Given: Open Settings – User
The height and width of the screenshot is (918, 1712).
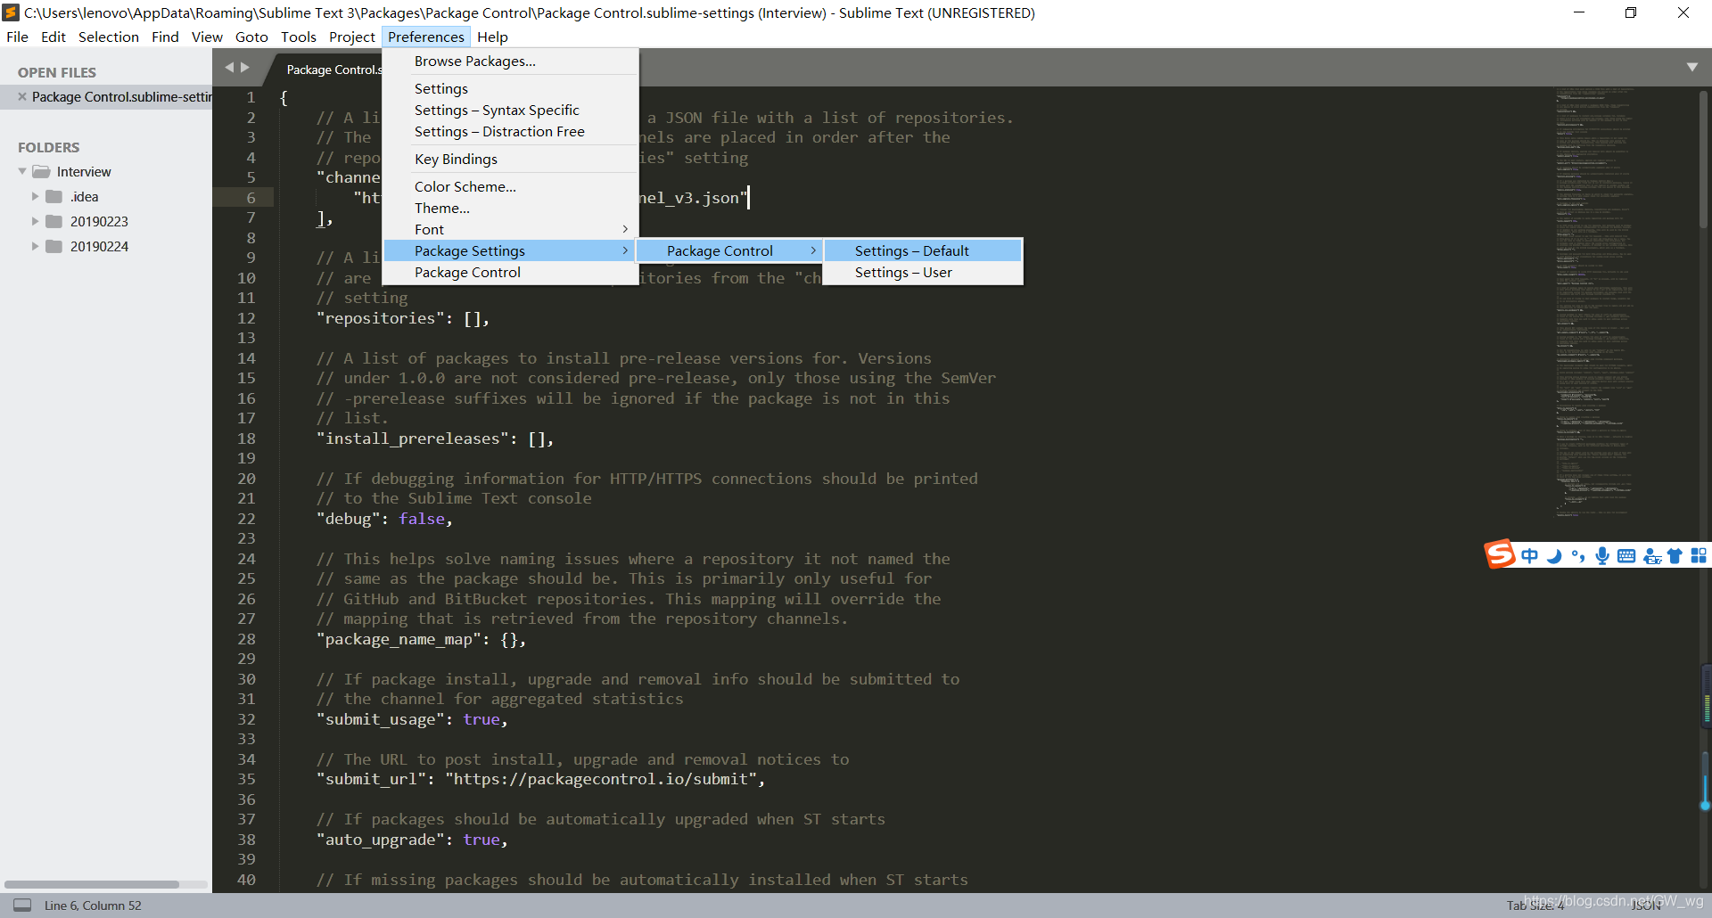Looking at the screenshot, I should [x=923, y=272].
